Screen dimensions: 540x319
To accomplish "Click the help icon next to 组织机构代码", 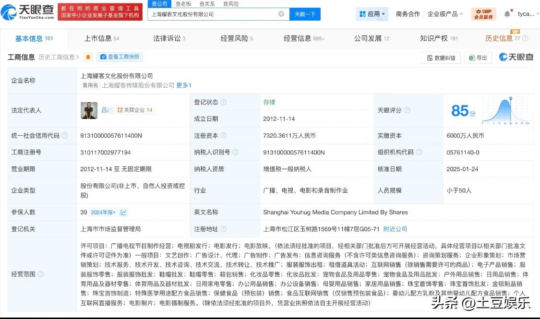I will point(419,152).
